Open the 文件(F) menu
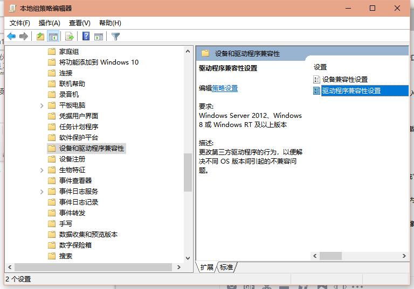Image resolution: width=414 pixels, height=289 pixels. [19, 23]
